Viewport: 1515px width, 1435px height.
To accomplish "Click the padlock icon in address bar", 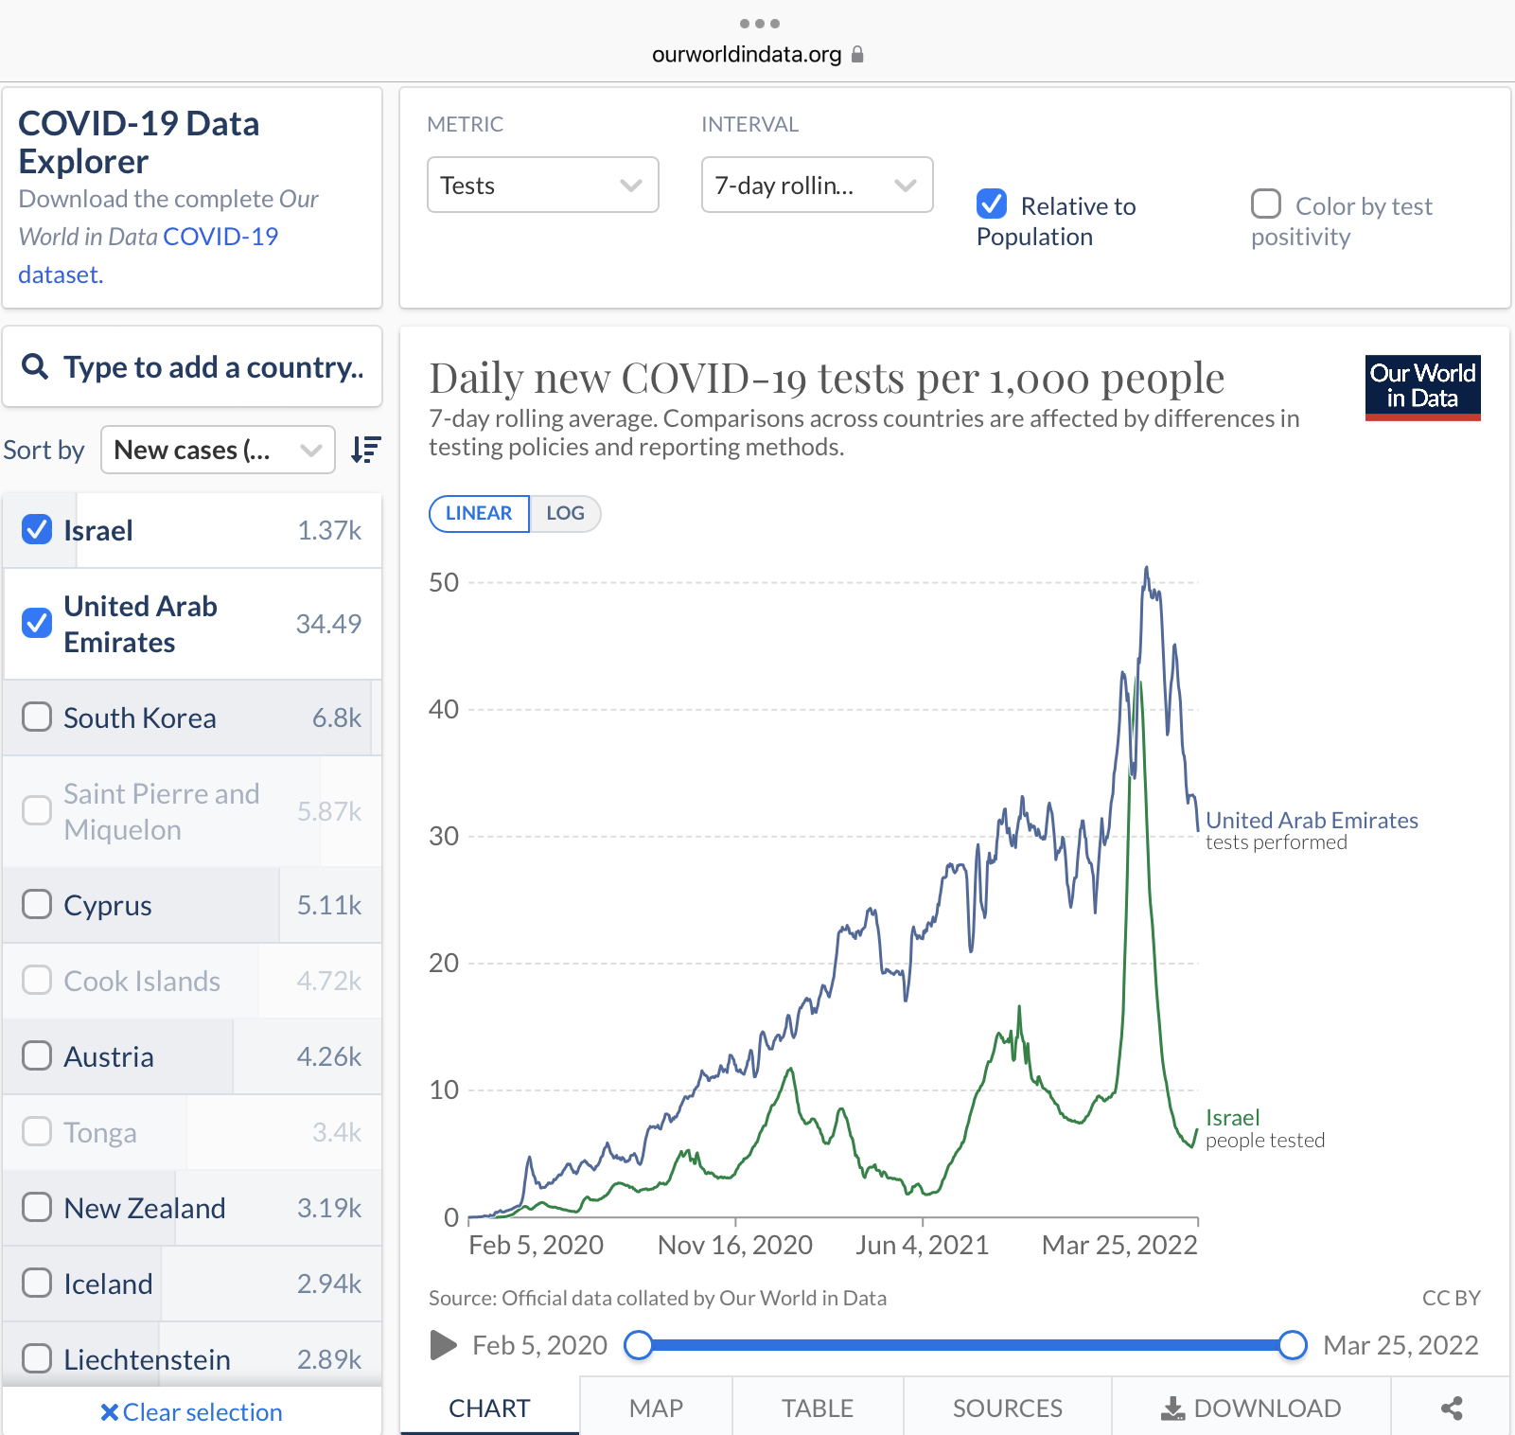I will 857,54.
